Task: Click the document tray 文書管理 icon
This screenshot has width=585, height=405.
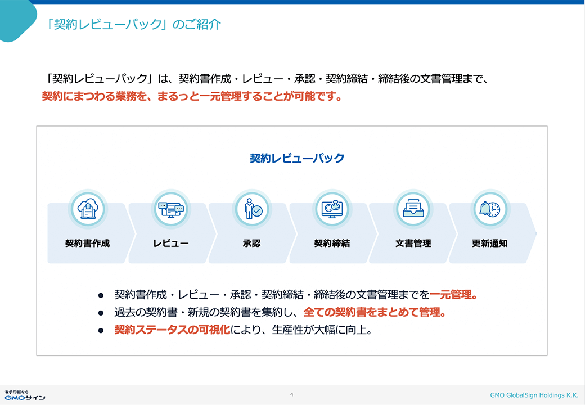Action: (413, 209)
